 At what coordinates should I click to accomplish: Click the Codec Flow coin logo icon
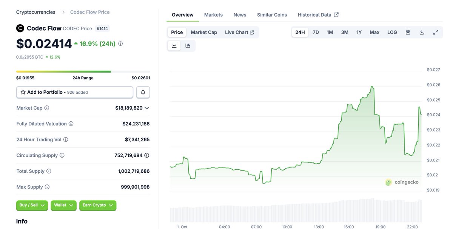20,28
